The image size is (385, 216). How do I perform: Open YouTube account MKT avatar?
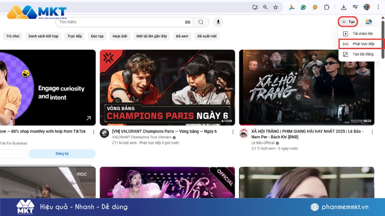click(x=368, y=22)
